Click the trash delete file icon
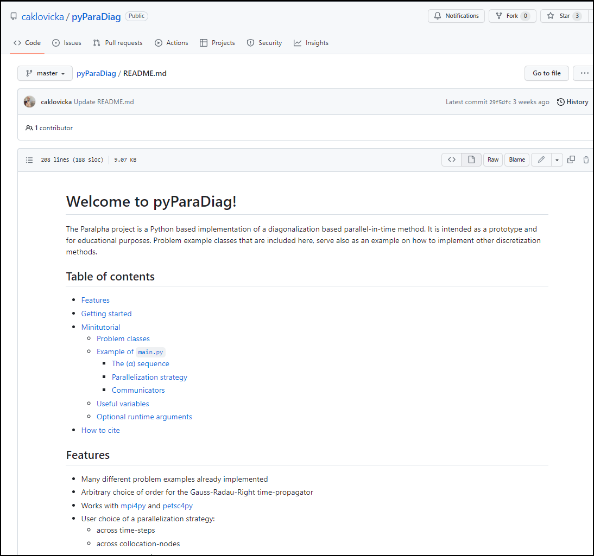Viewport: 594px width, 556px height. tap(586, 159)
